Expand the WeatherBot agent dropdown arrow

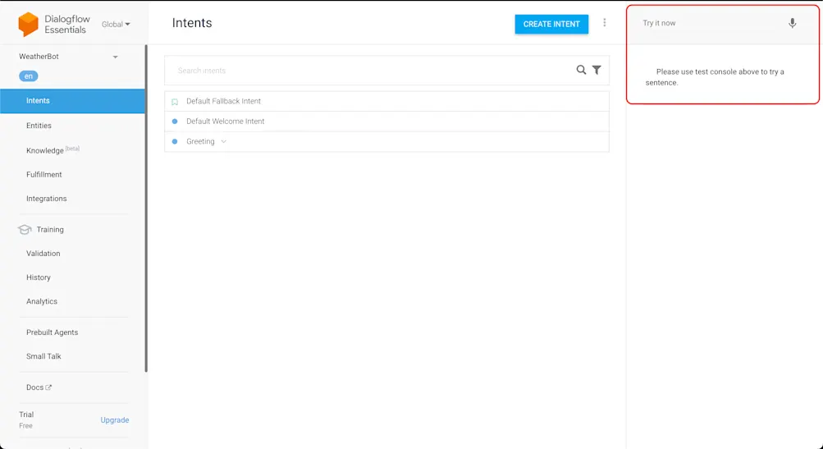tap(116, 57)
